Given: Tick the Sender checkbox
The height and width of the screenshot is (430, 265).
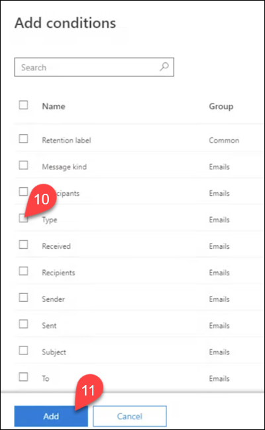Looking at the screenshot, I should [24, 297].
